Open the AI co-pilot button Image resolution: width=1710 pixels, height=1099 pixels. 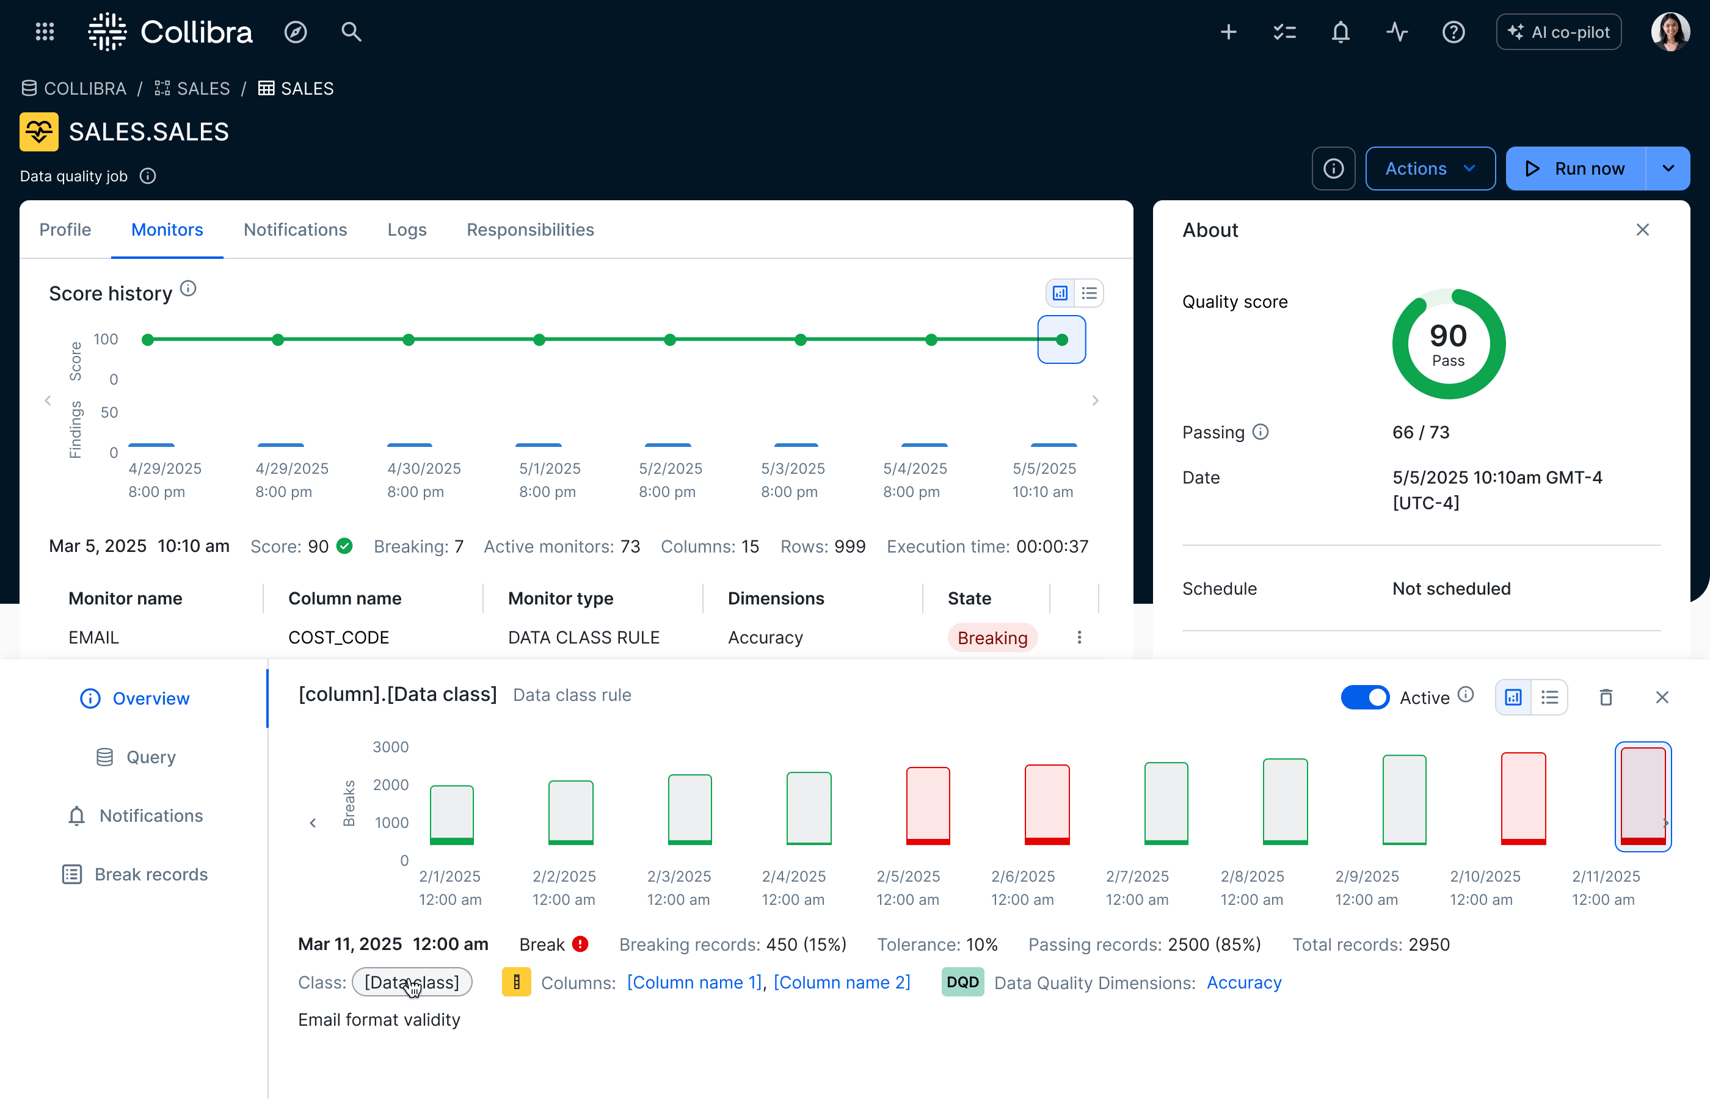click(1559, 31)
